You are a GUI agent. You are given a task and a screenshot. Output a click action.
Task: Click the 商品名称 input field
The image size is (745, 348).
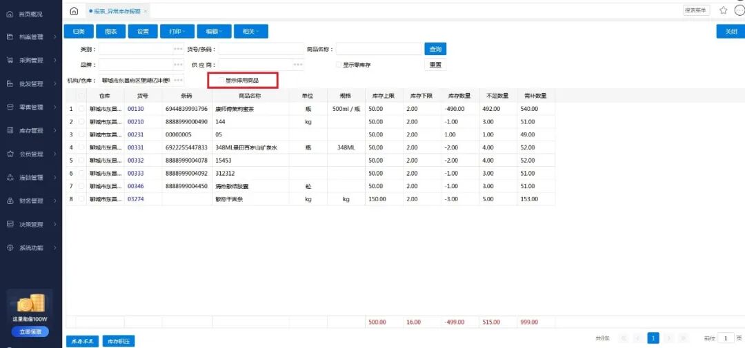pyautogui.click(x=378, y=49)
